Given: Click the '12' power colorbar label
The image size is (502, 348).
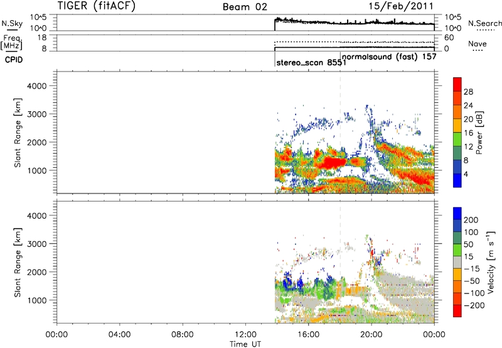Looking at the screenshot, I should [x=468, y=147].
